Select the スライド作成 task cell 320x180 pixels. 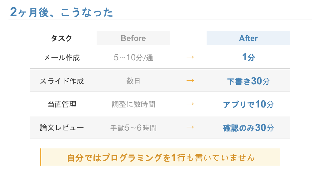click(62, 81)
